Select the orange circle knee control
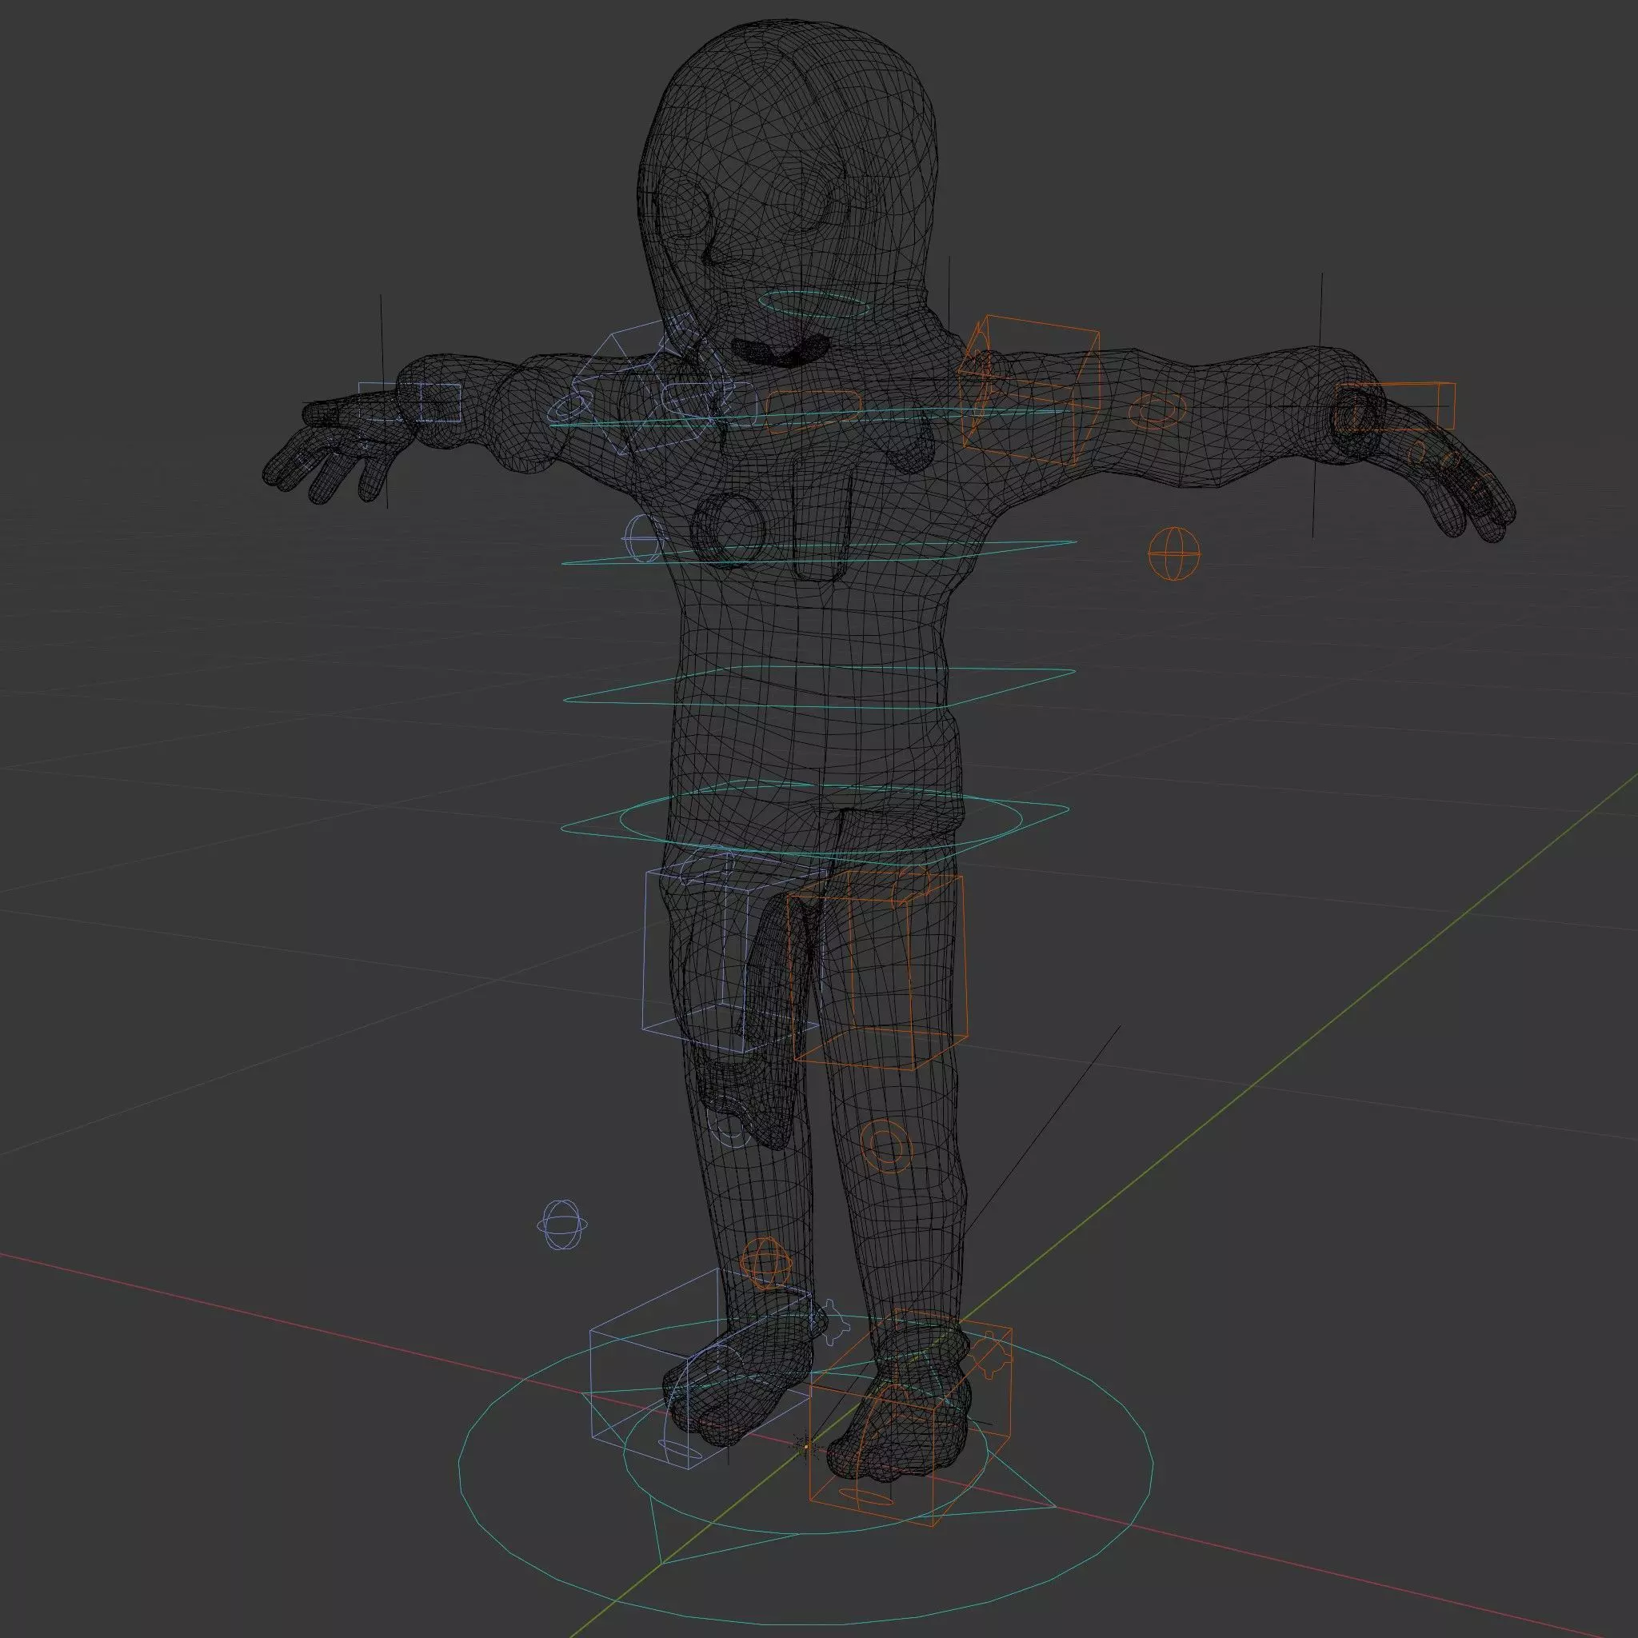This screenshot has width=1638, height=1638. tap(887, 1145)
